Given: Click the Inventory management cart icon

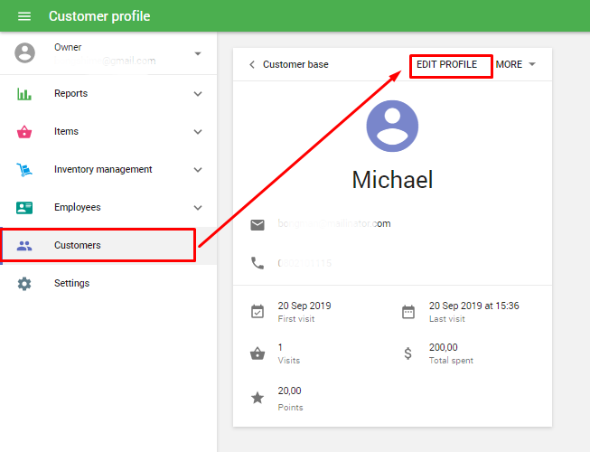Looking at the screenshot, I should point(24,170).
